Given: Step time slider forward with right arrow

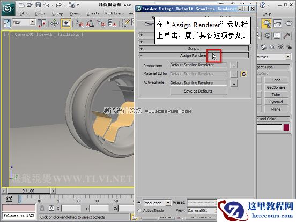Looking at the screenshot, I should click(x=53, y=191).
